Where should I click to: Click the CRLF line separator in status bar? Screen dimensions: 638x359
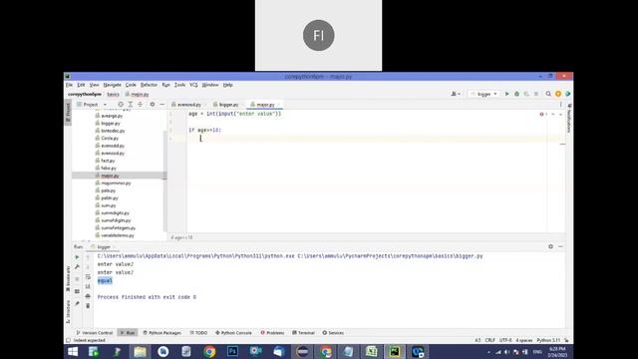[489, 340]
